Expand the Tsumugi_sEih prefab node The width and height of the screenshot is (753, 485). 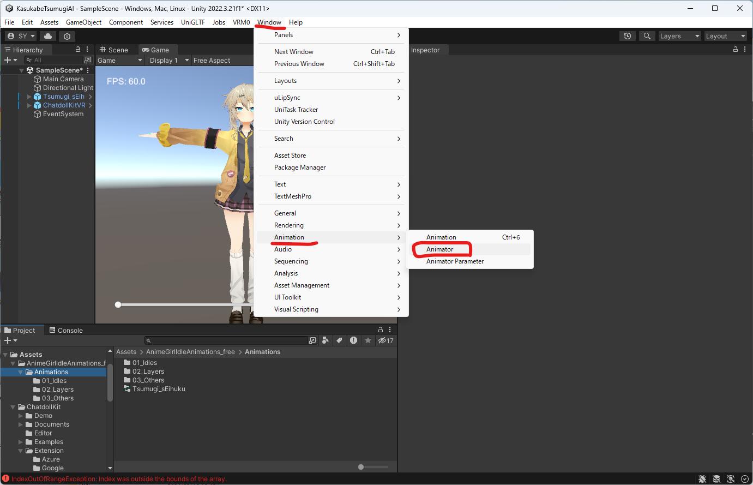coord(29,97)
